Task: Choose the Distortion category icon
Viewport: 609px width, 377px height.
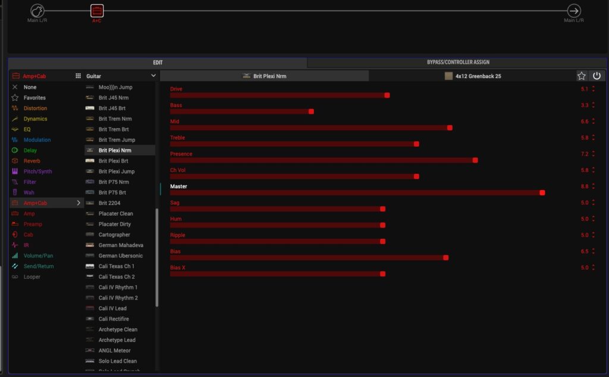Action: click(15, 108)
